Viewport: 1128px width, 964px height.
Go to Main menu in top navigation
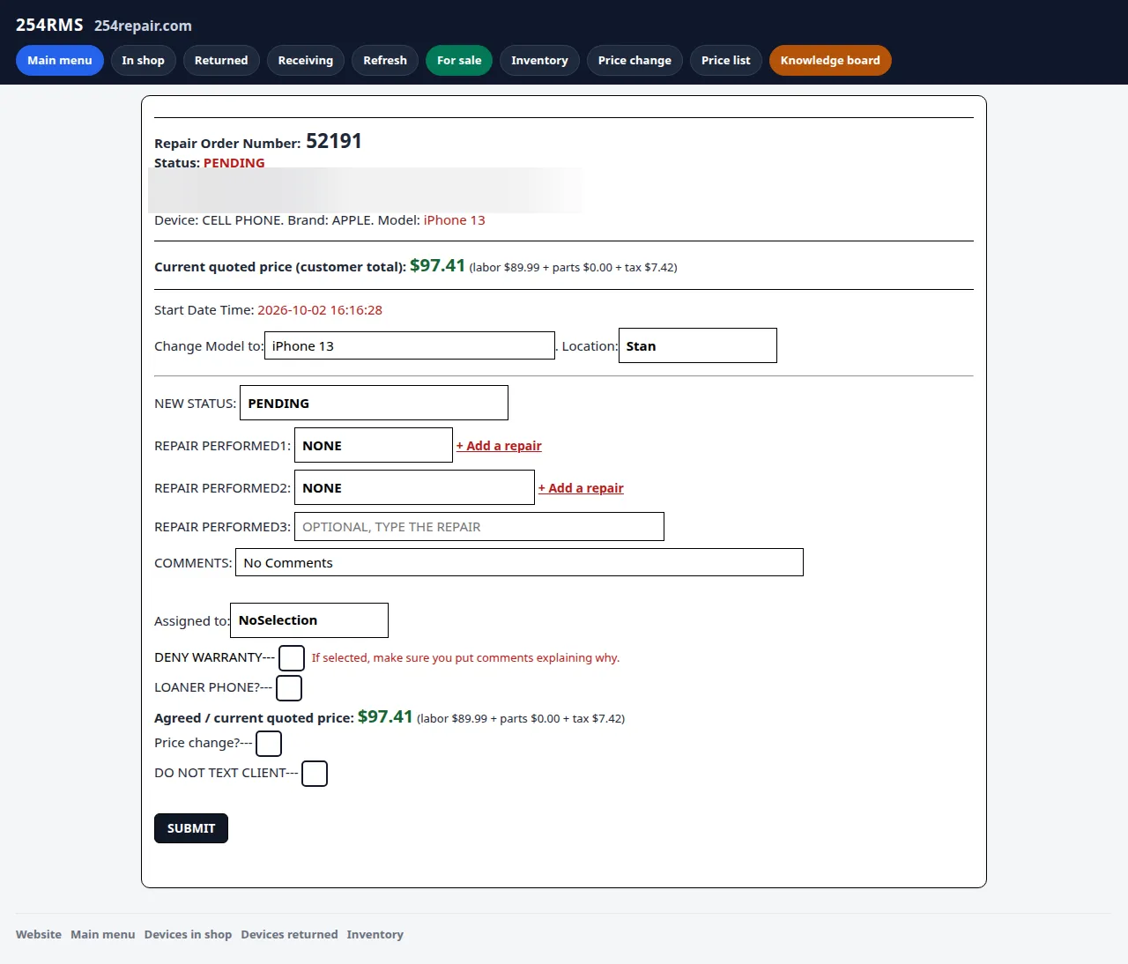point(60,61)
